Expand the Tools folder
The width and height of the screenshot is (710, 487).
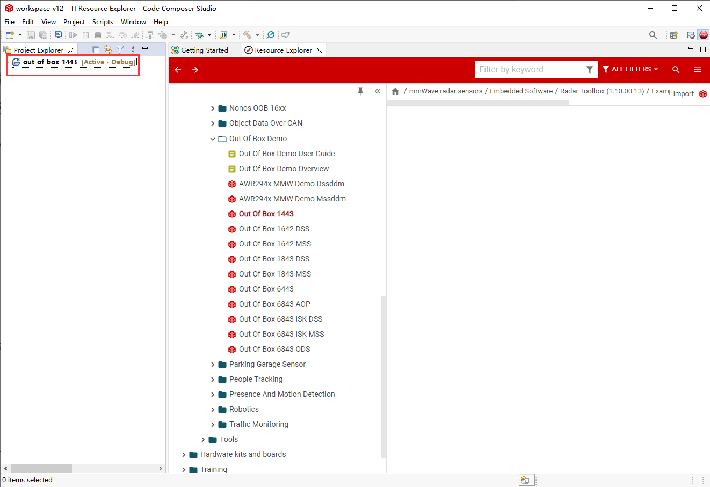203,439
